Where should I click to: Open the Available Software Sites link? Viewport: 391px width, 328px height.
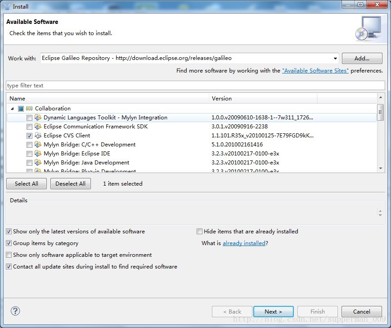(x=315, y=71)
